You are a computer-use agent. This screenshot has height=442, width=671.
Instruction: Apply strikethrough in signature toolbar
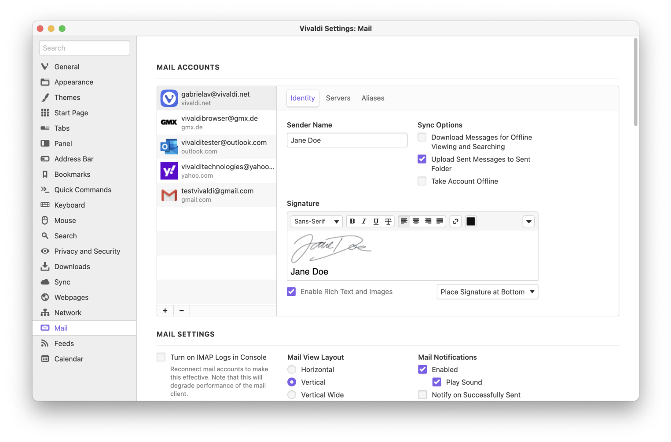click(388, 221)
